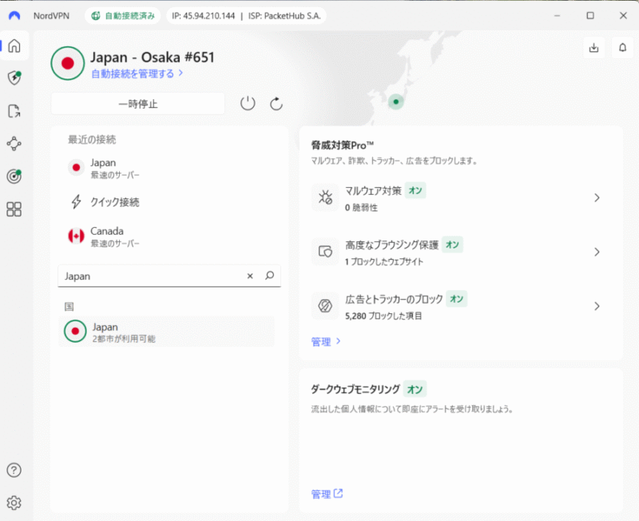Click the 自動接続を管理する link
The image size is (639, 521).
[137, 74]
